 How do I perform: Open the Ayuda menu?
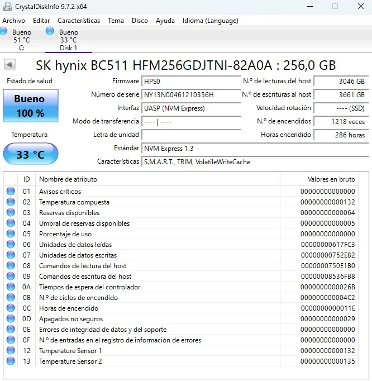click(x=165, y=21)
